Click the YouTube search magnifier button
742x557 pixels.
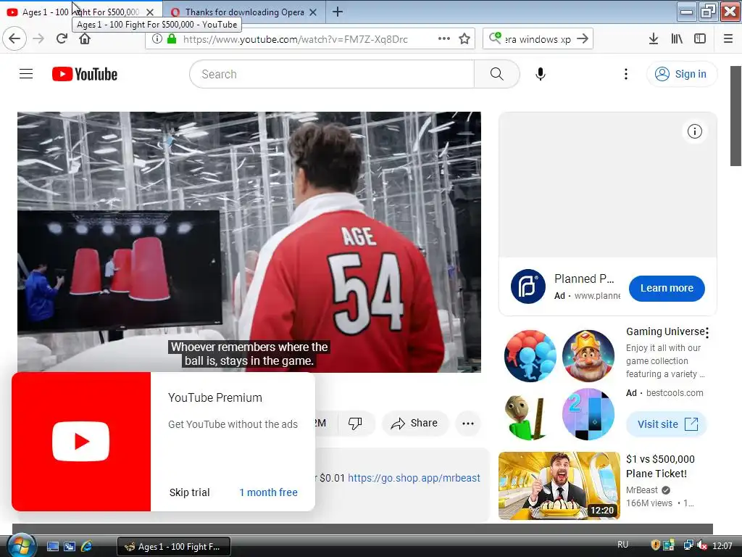pyautogui.click(x=496, y=74)
